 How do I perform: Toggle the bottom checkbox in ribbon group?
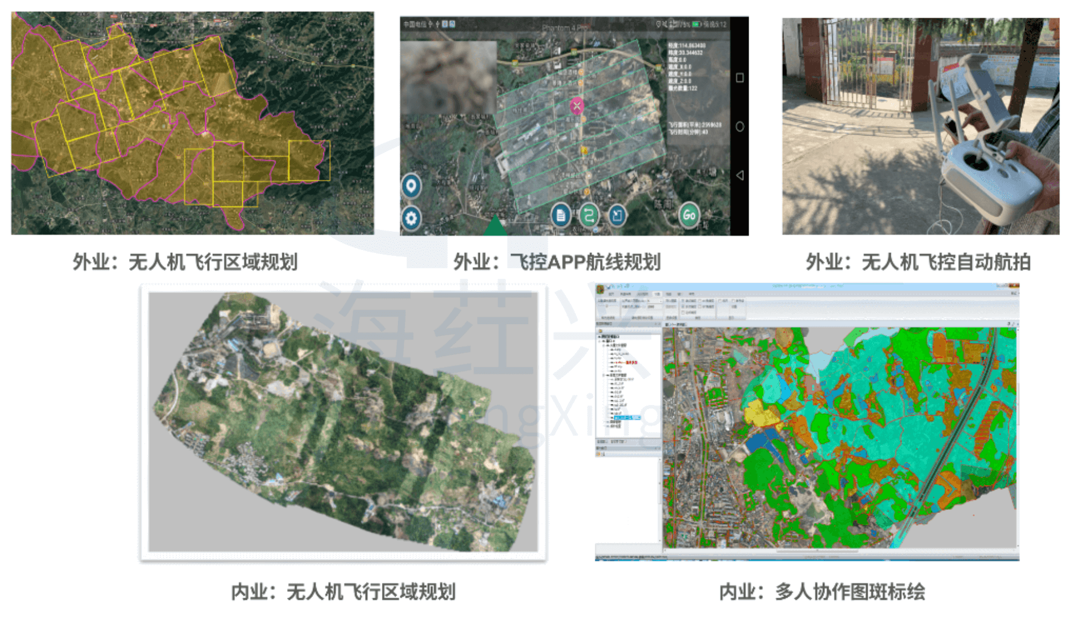pos(683,312)
